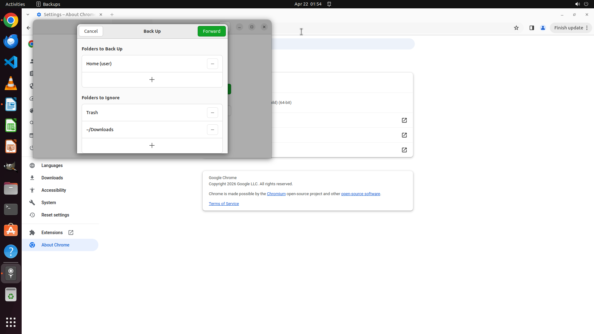Open the Backups app menu in top bar
The image size is (594, 334).
coord(48,4)
